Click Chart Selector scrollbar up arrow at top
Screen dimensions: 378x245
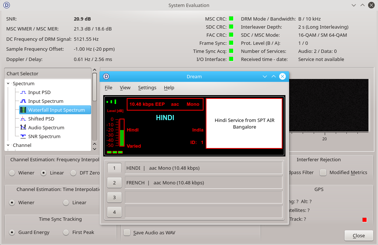click(x=94, y=70)
